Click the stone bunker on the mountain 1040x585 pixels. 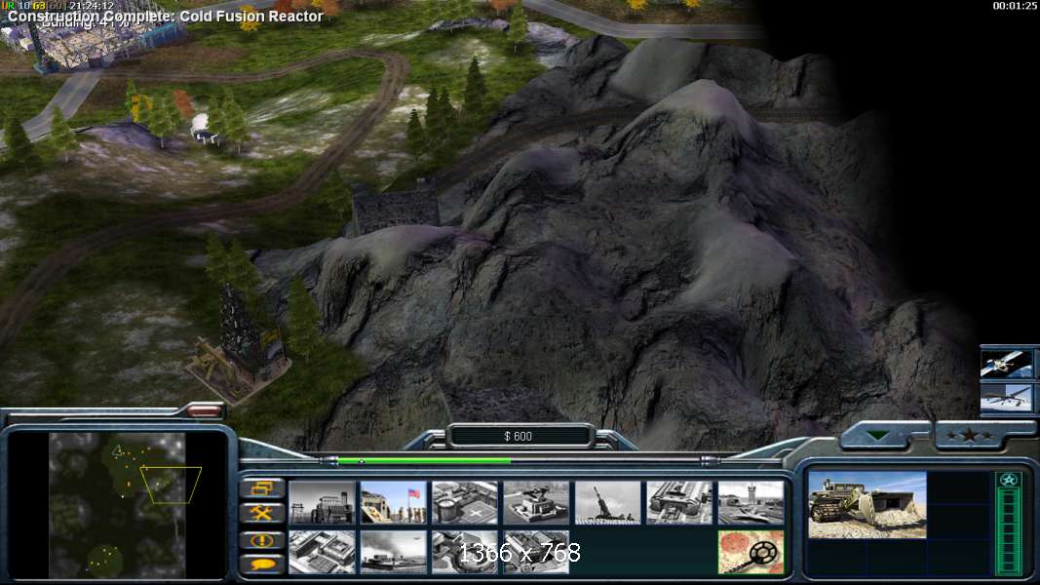point(396,207)
